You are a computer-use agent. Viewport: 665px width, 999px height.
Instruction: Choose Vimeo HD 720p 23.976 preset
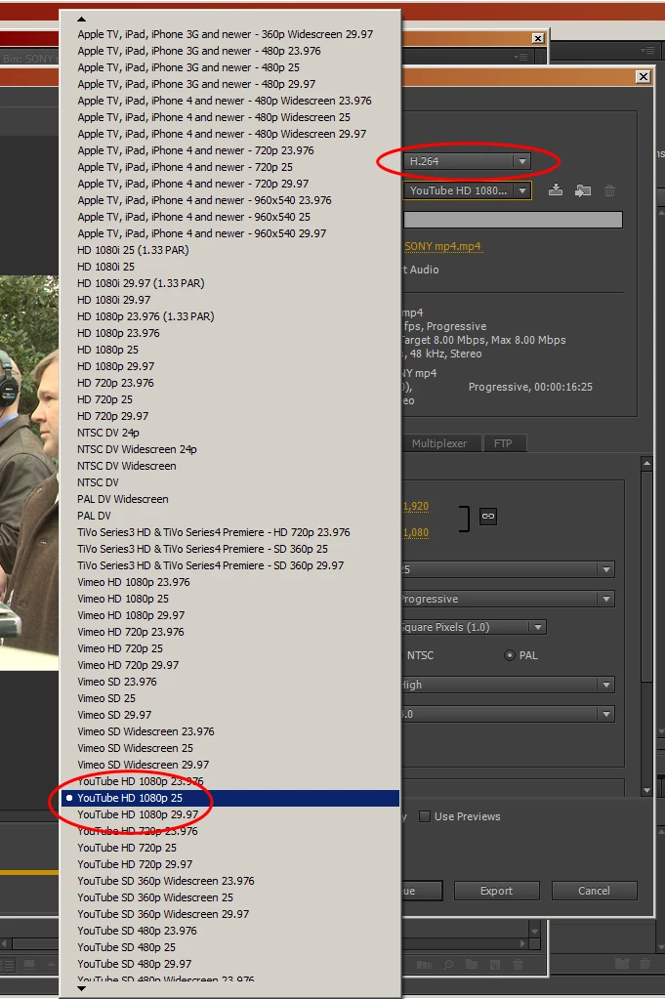pos(230,632)
